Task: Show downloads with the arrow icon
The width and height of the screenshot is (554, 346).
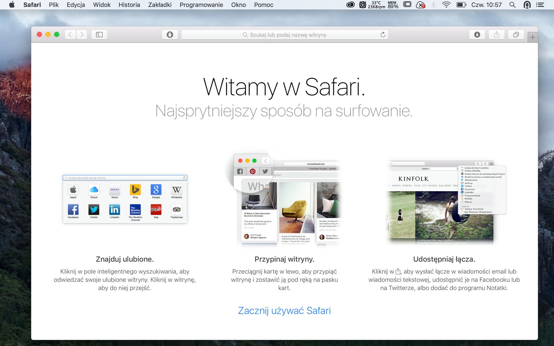Action: [477, 34]
